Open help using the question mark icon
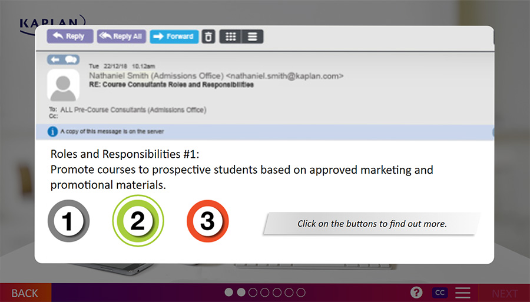Image resolution: width=530 pixels, height=302 pixels. tap(416, 293)
